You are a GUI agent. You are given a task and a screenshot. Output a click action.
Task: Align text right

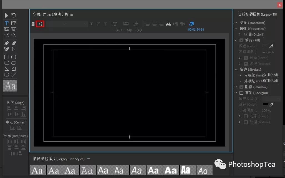tap(162, 24)
